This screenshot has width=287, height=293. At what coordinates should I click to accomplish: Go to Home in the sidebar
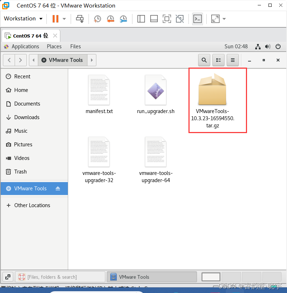point(34,90)
